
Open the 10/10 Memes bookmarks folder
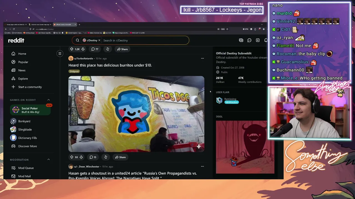(x=17, y=33)
